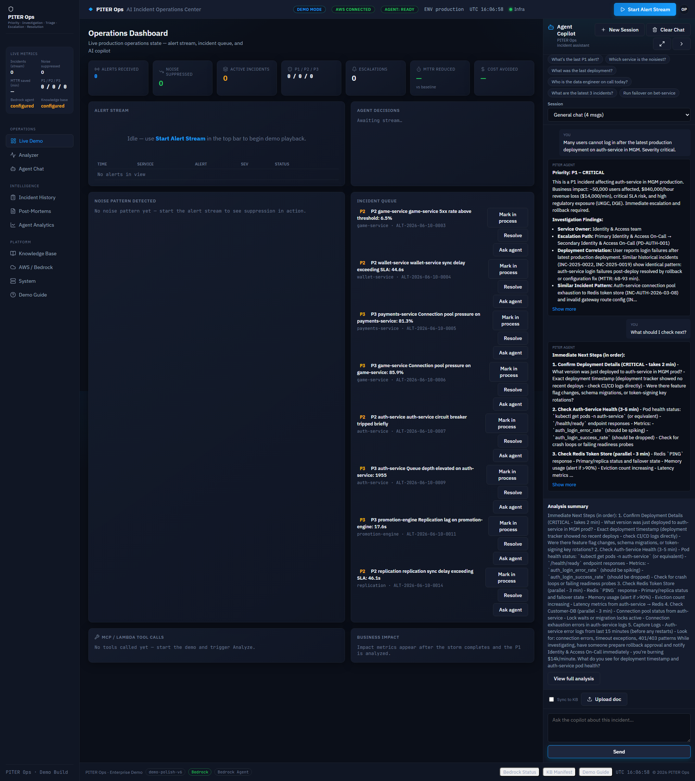This screenshot has width=695, height=781.
Task: Pick Run failover on bet-service suggestion
Action: (649, 93)
